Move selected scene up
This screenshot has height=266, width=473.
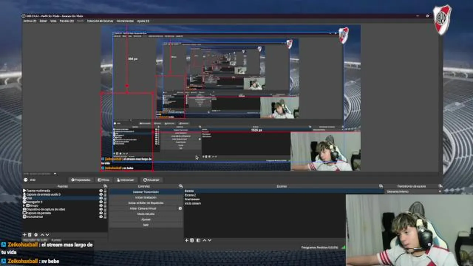204,240
